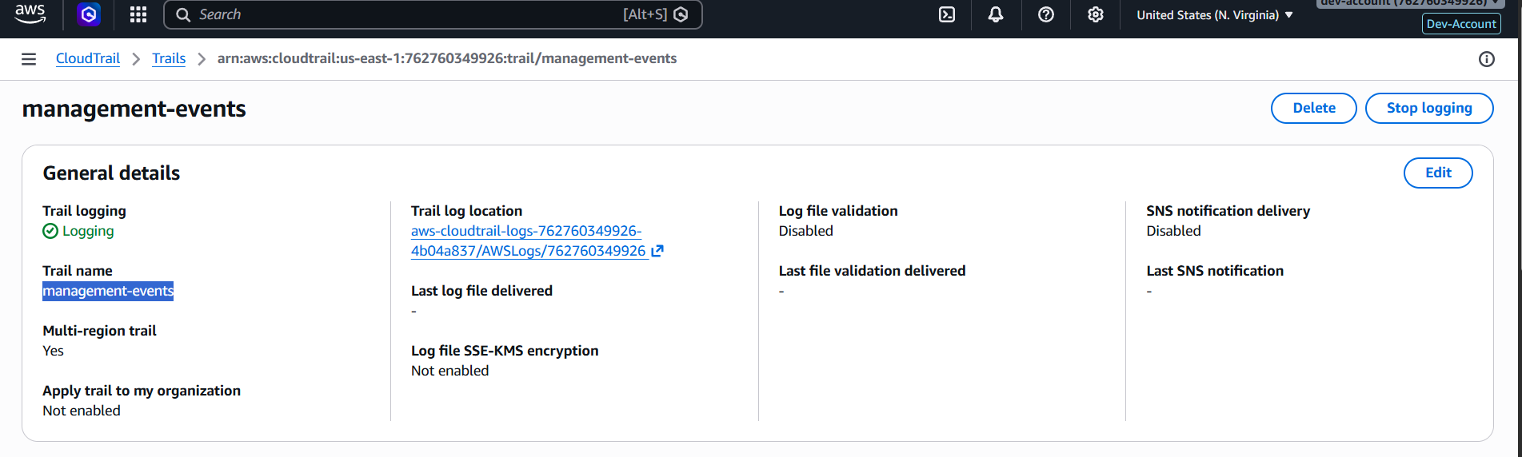This screenshot has width=1522, height=457.
Task: Click the Multi-region trail Yes value
Action: pos(53,351)
